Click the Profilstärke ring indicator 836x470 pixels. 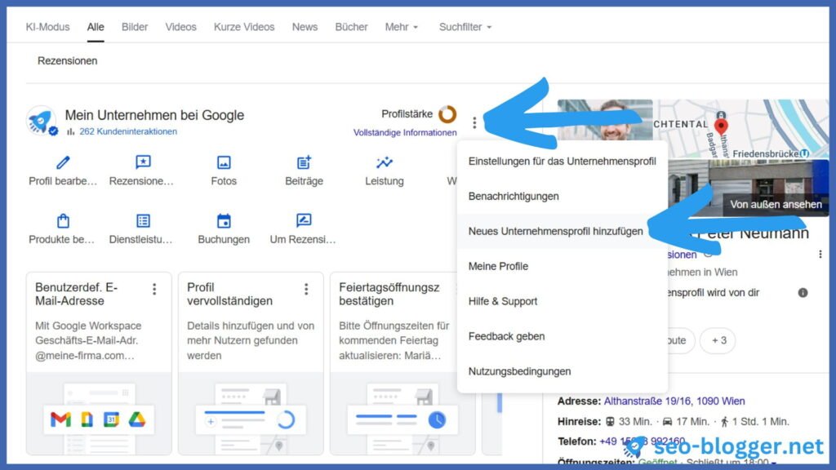click(447, 114)
